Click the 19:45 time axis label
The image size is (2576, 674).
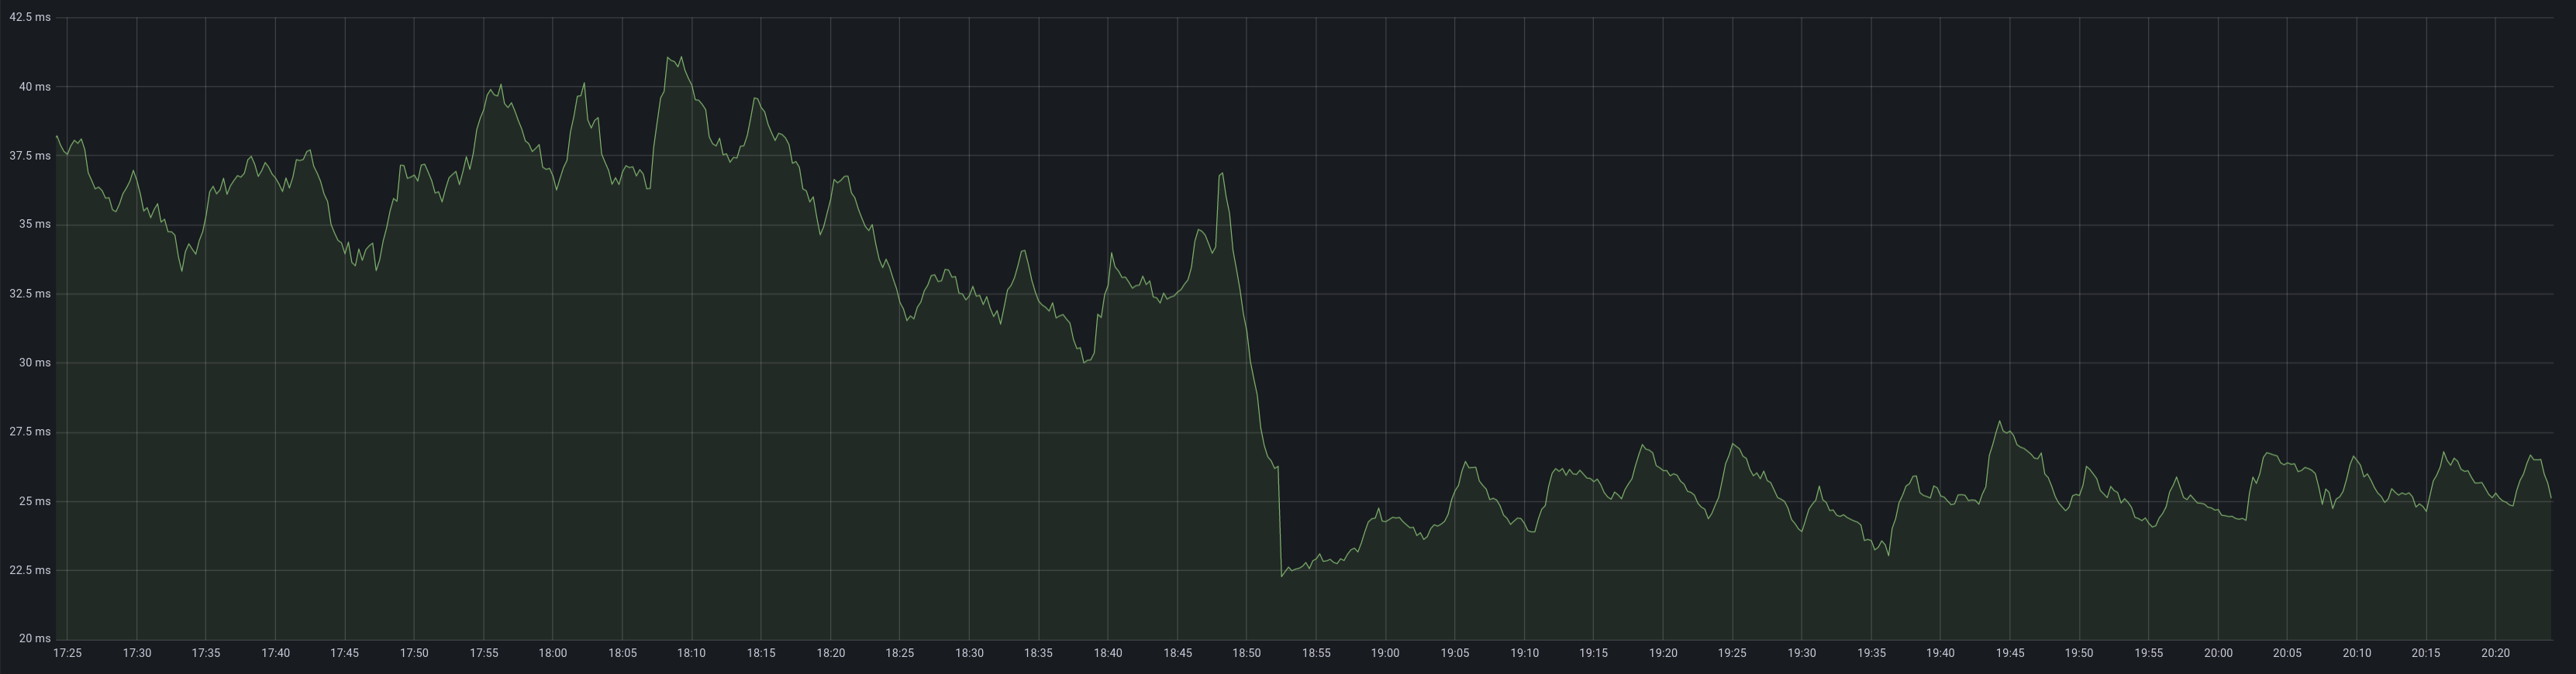click(2010, 653)
